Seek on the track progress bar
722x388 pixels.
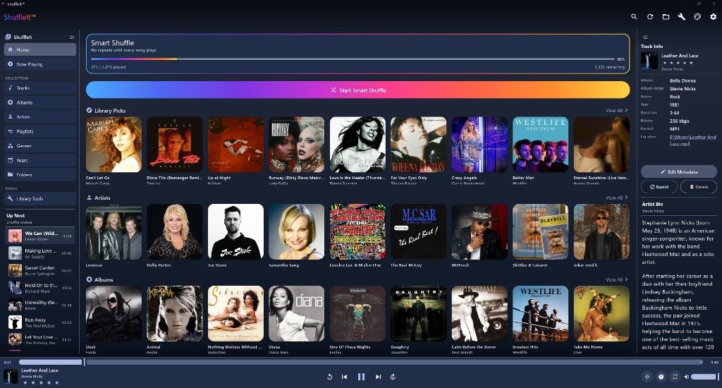[360, 362]
